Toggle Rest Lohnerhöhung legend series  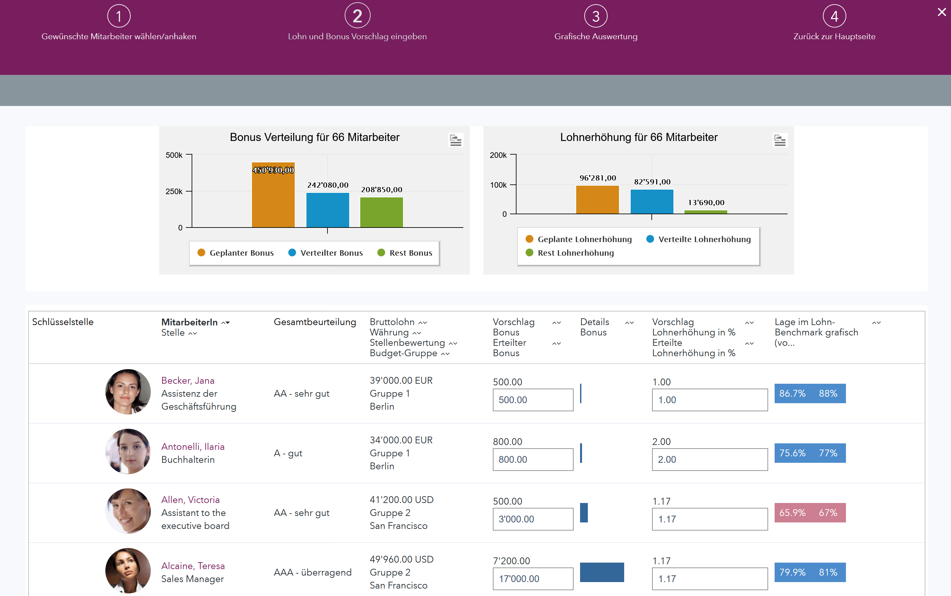point(570,253)
